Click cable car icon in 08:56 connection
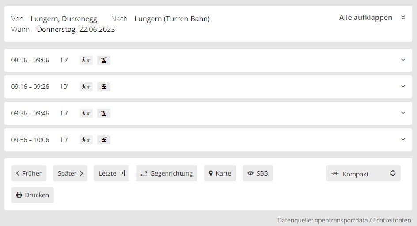The width and height of the screenshot is (417, 226). pyautogui.click(x=104, y=60)
